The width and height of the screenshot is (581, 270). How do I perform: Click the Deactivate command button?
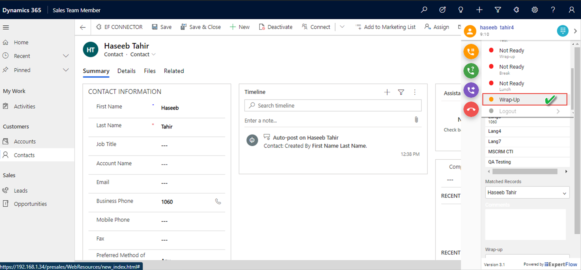tap(276, 27)
